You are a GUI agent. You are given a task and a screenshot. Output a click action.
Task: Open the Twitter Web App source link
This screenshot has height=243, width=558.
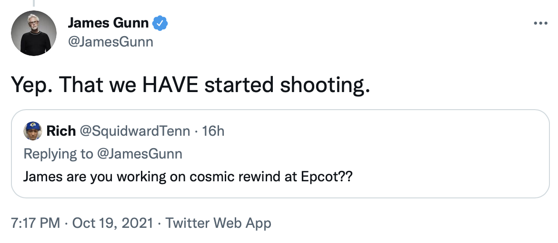[x=218, y=223]
